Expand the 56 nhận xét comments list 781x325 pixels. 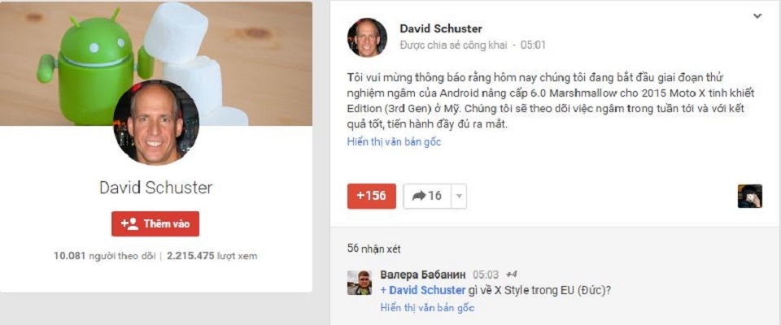pos(374,249)
